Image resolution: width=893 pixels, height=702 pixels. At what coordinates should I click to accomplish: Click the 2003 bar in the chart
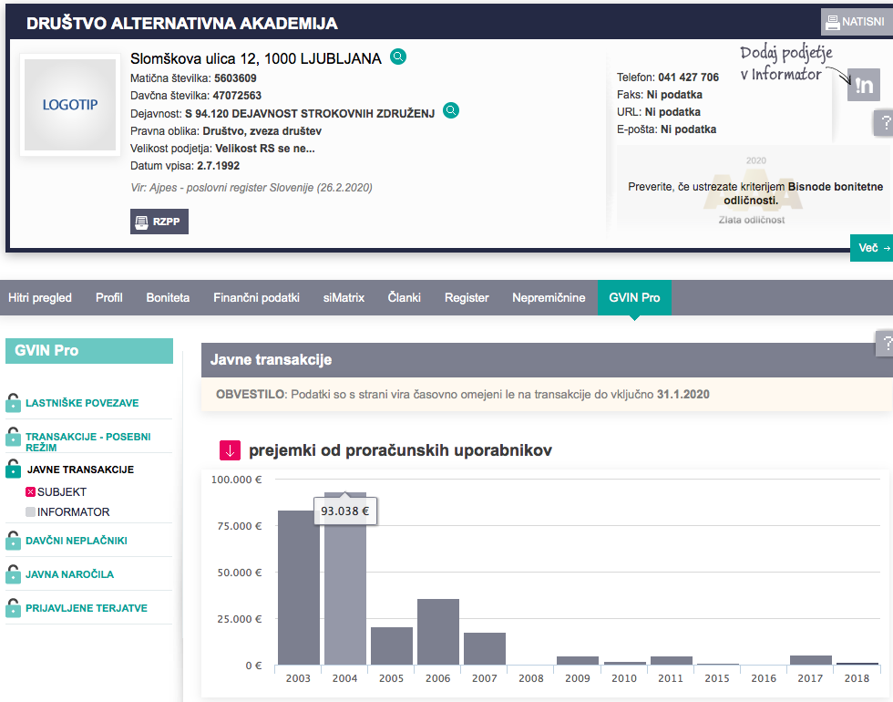[x=299, y=587]
